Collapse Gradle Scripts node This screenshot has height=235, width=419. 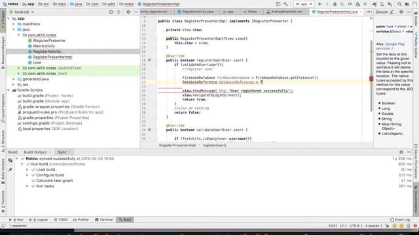pos(9,90)
